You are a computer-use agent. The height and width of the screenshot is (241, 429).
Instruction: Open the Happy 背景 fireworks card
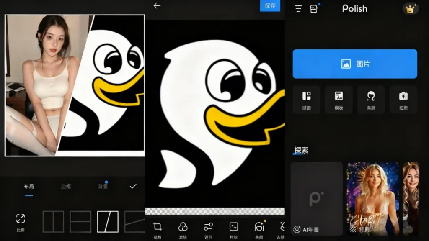[x=373, y=199]
